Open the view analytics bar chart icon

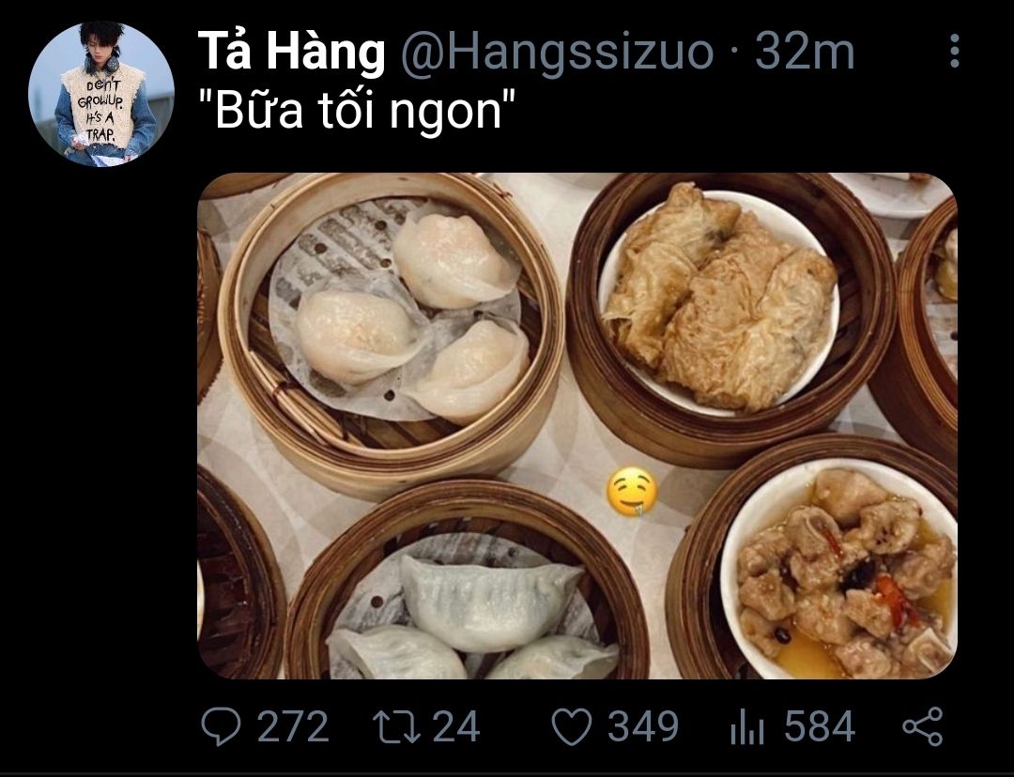747,726
